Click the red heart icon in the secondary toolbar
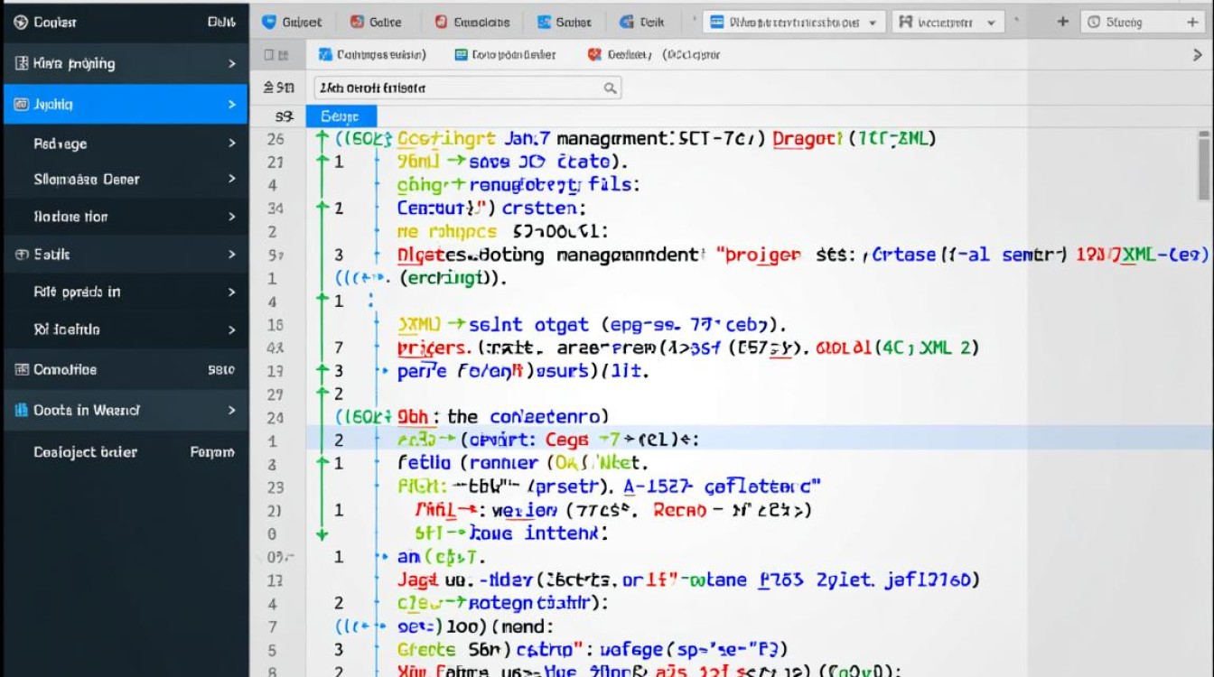1214x677 pixels. pos(594,55)
